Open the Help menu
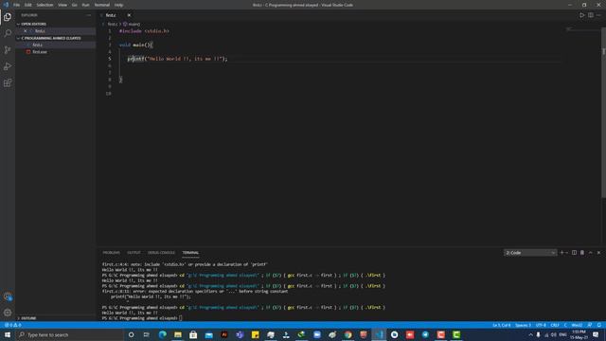 point(118,5)
